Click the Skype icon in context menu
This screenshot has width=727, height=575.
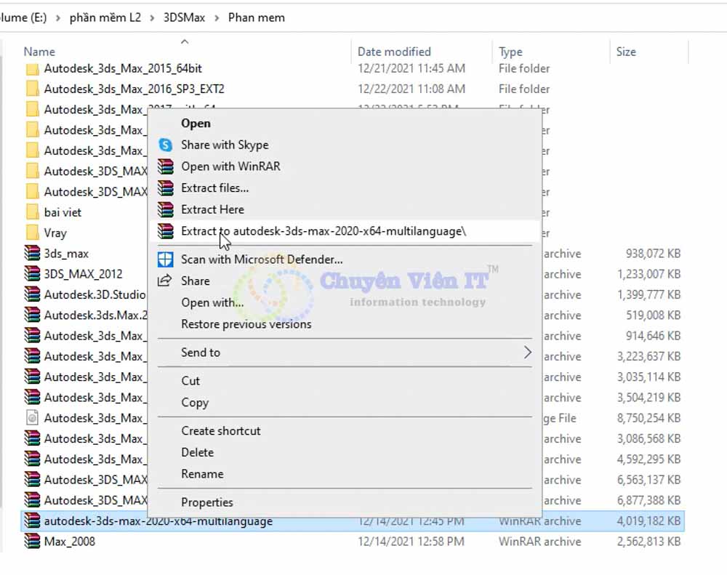tap(166, 145)
